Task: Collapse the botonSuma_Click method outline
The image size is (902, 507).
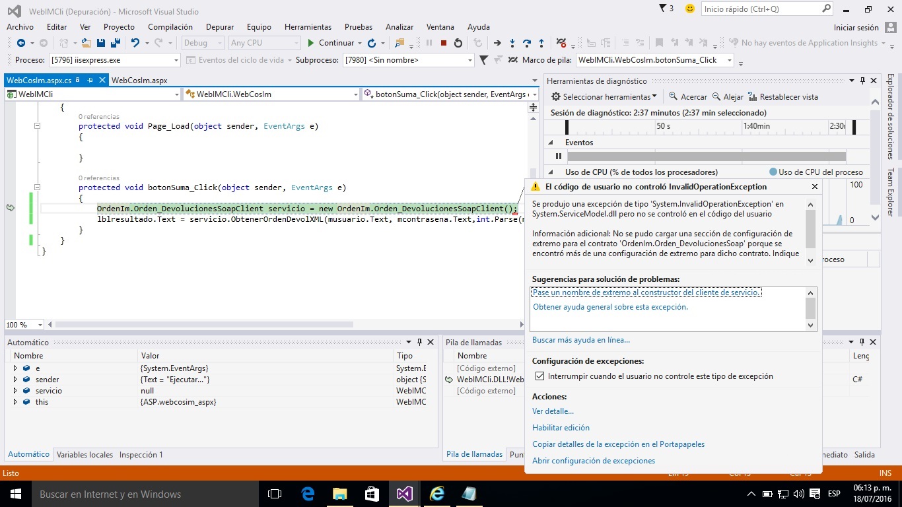Action: point(37,187)
